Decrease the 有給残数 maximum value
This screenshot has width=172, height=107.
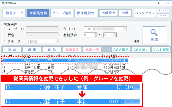coord(115,36)
